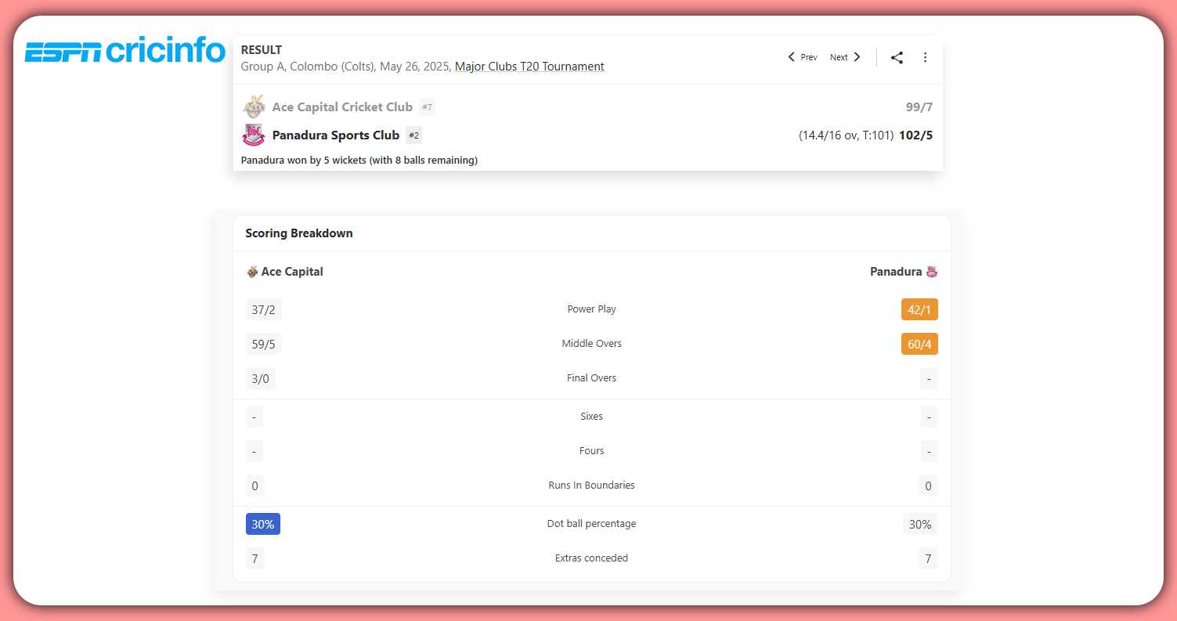The height and width of the screenshot is (621, 1177).
Task: Click Ace Capital's blue 30% dot ball badge
Action: click(x=262, y=524)
